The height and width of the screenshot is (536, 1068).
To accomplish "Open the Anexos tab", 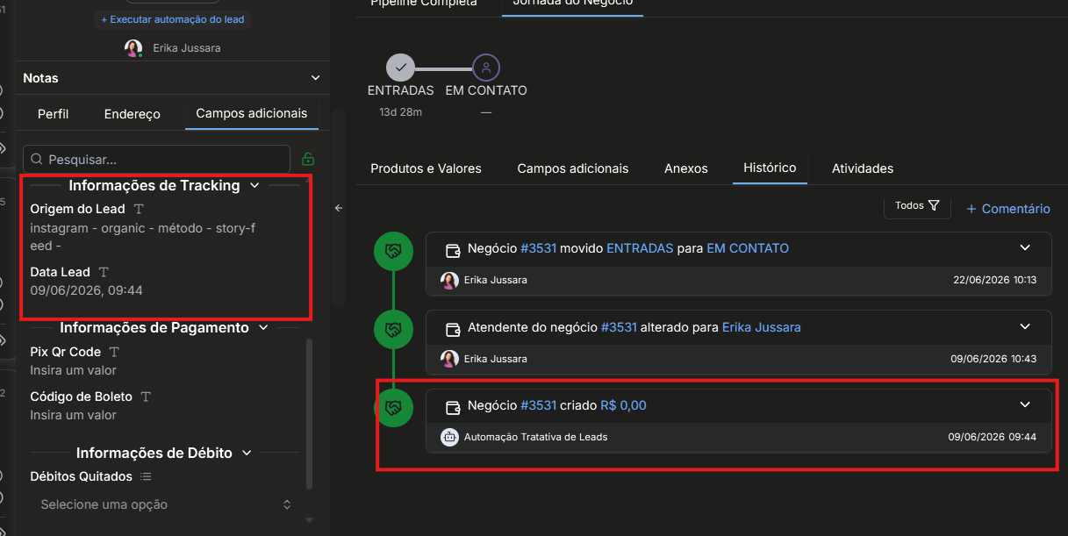I will 686,168.
